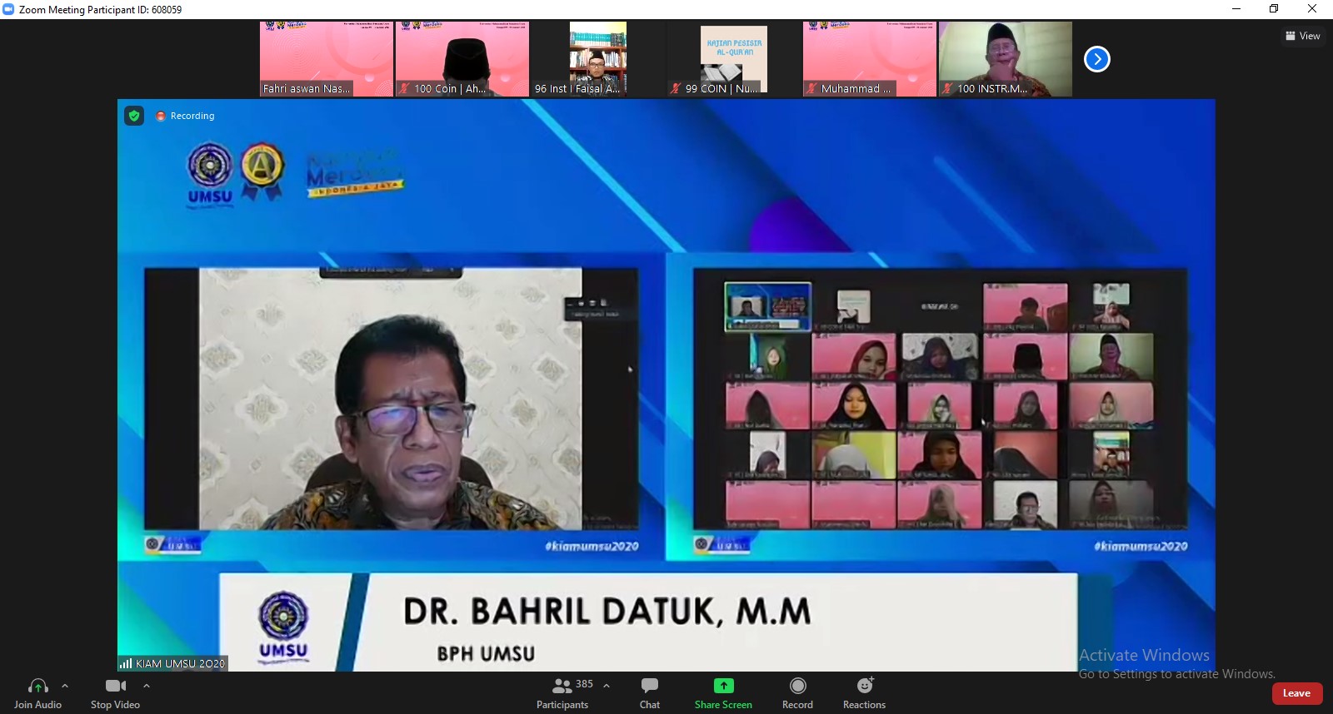Select 100 Coin | Ah... participant thumbnail
Image resolution: width=1333 pixels, height=714 pixels.
tap(462, 59)
